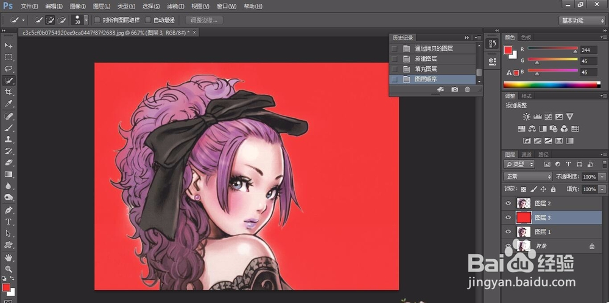
Task: Hide layer 图层 1 via its eye icon
Action: click(508, 232)
